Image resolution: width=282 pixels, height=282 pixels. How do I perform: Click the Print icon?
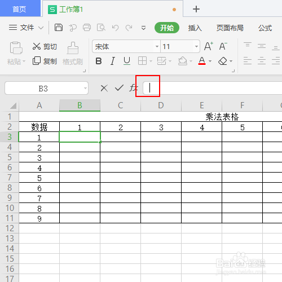click(x=87, y=28)
